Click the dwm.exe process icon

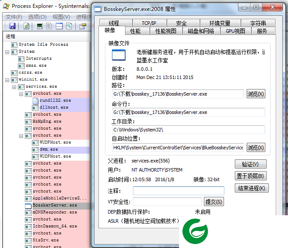tap(35, 150)
